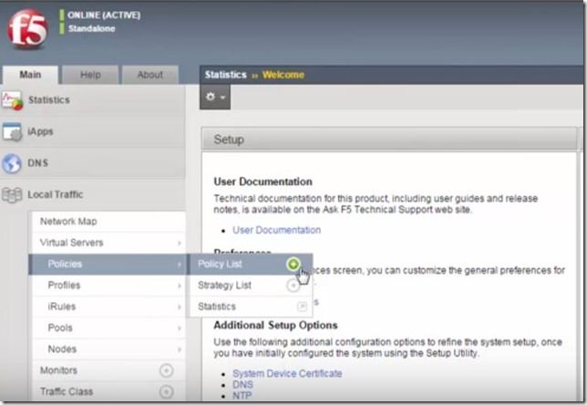Click ONLINE (ACTIVE) status text

tap(104, 15)
